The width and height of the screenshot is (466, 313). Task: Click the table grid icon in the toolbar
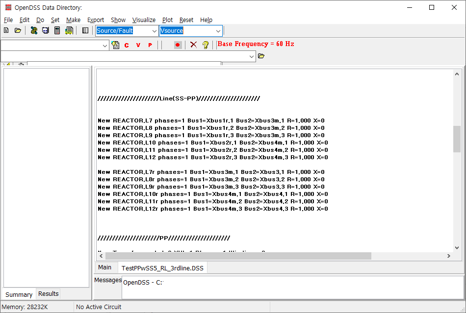85,30
